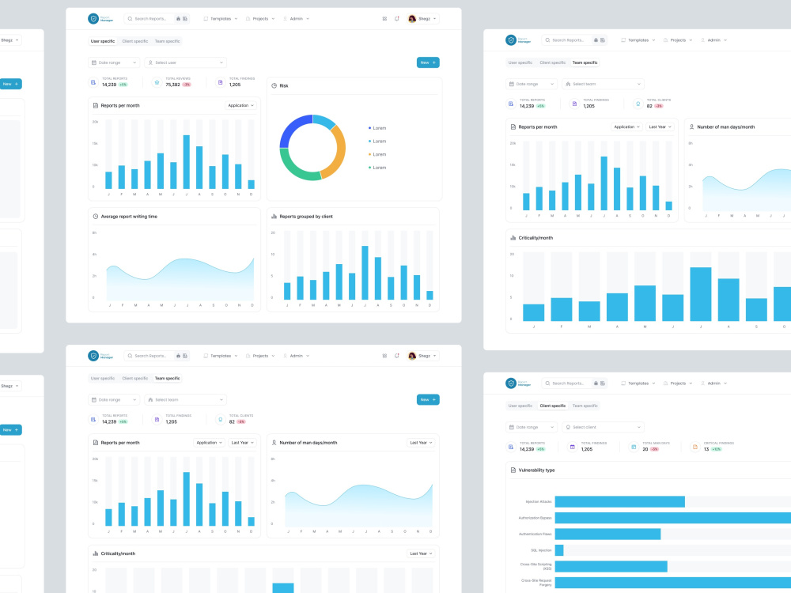
Task: Click the New + button in cut-off bottom-left window
Action: 10,429
